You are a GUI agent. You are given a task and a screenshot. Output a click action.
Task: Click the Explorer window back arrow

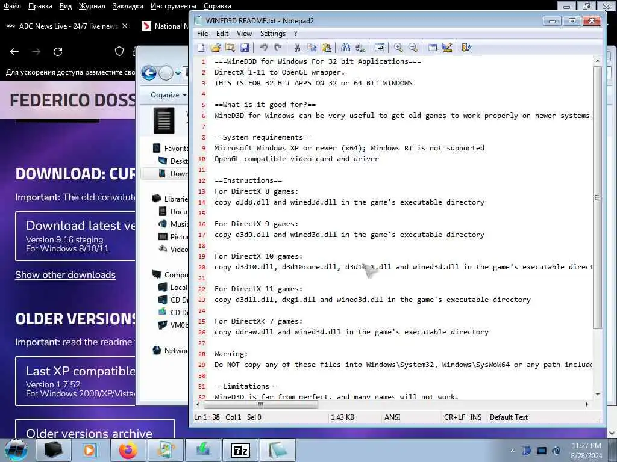coord(149,73)
